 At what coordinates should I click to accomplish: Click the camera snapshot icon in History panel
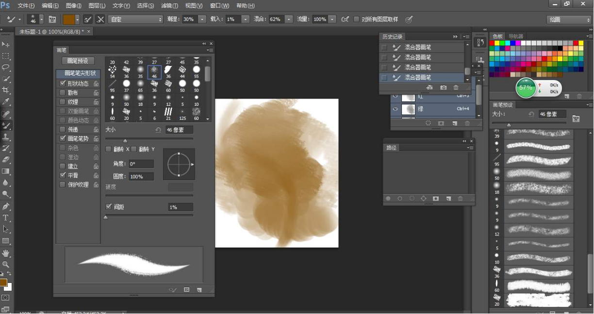pos(443,87)
